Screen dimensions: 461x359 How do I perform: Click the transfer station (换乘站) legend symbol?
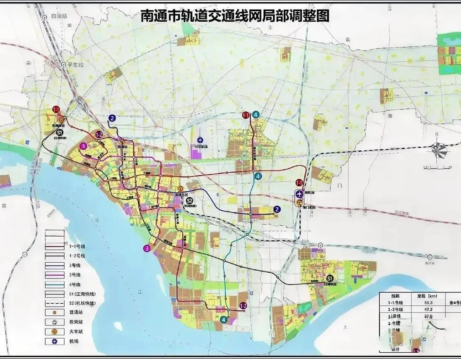pos(54,322)
